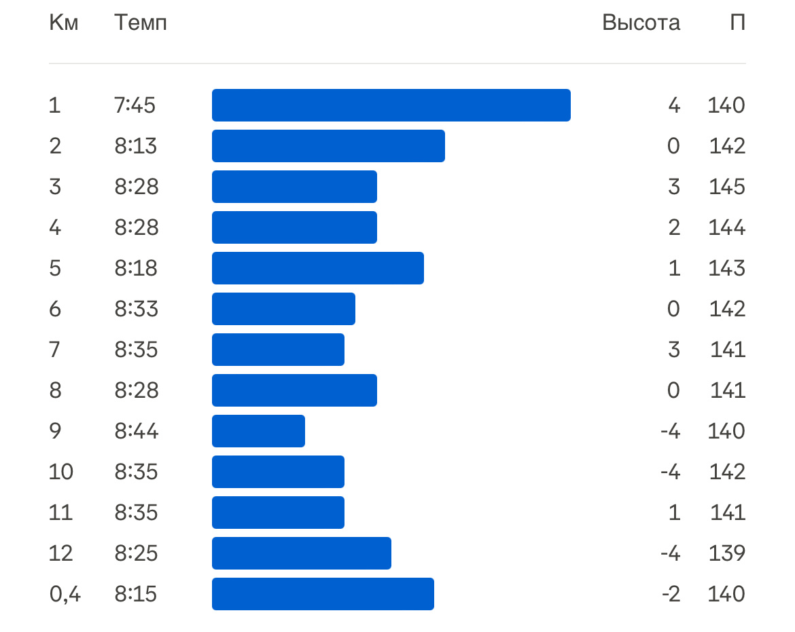Click the 0,4 split distance label

pos(65,594)
